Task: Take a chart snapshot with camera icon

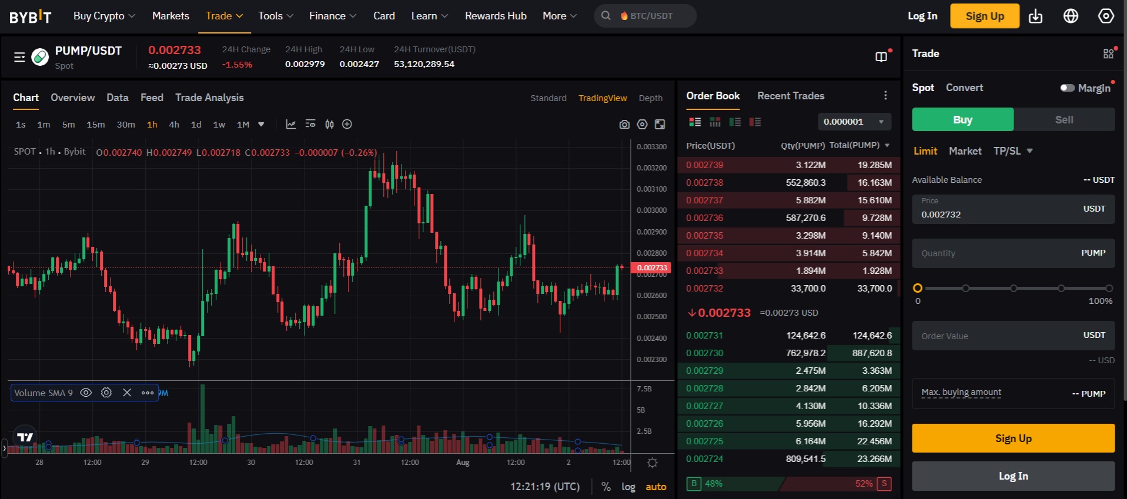Action: (624, 125)
